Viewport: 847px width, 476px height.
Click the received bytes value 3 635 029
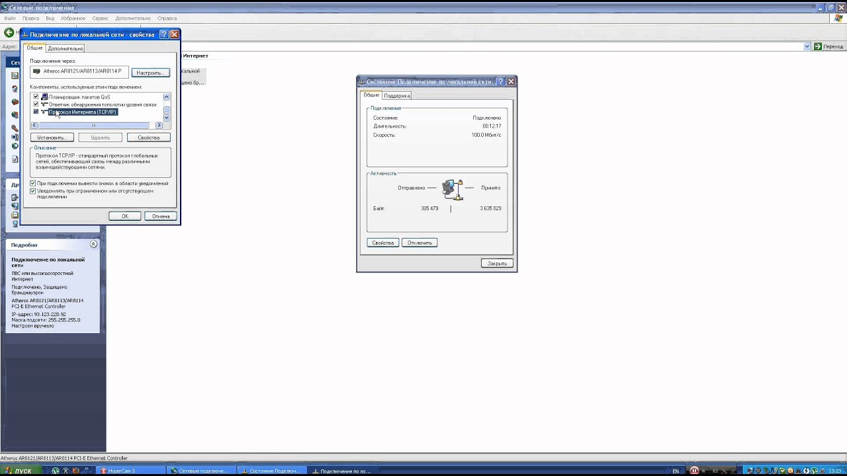pyautogui.click(x=490, y=208)
